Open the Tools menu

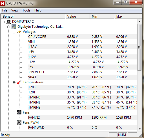pyautogui.click(x=26, y=10)
